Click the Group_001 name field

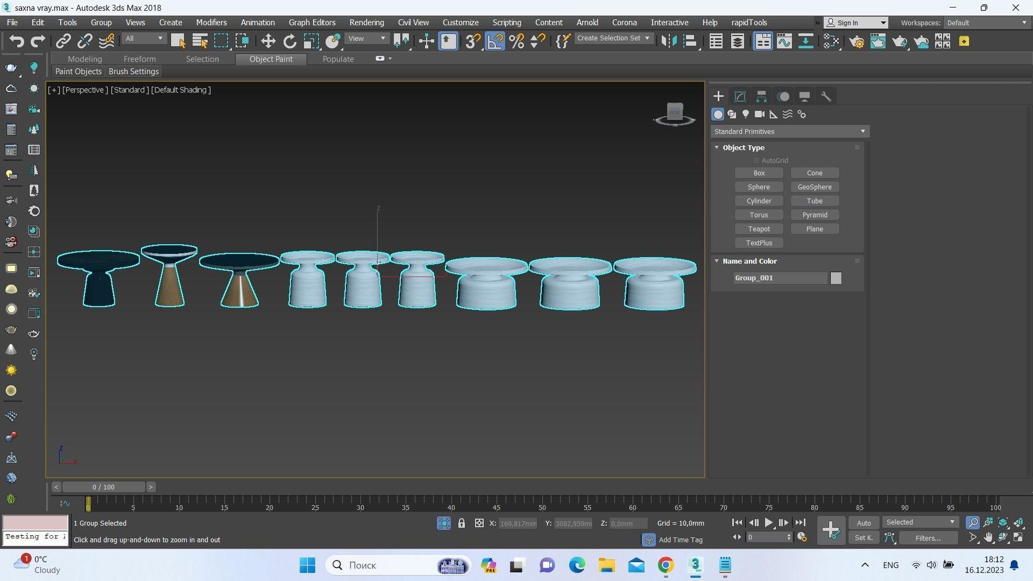(x=780, y=278)
